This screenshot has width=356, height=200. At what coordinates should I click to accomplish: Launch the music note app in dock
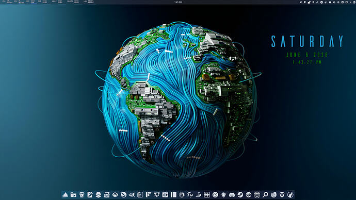coord(199,194)
